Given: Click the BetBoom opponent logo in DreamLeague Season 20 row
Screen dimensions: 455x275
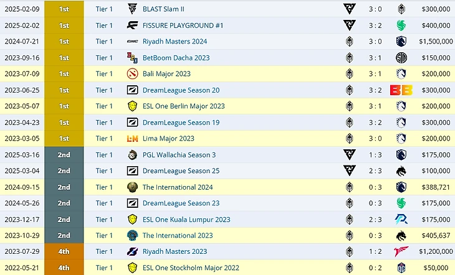Looking at the screenshot, I should point(400,90).
